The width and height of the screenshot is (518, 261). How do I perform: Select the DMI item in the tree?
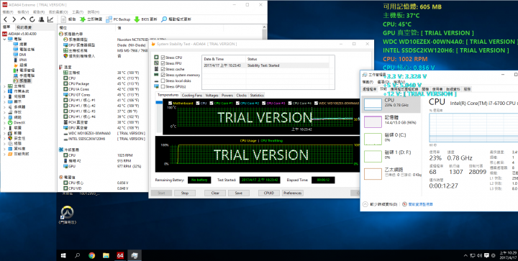click(20, 55)
